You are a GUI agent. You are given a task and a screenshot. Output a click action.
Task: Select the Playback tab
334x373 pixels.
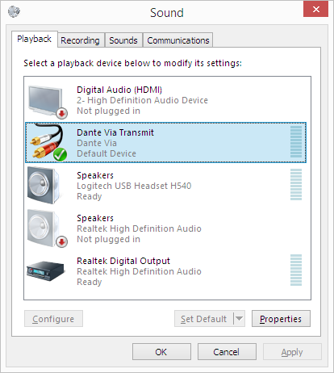click(x=35, y=39)
